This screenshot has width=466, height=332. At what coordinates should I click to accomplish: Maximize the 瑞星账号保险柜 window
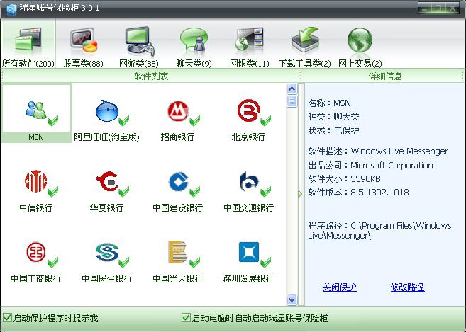pos(439,8)
